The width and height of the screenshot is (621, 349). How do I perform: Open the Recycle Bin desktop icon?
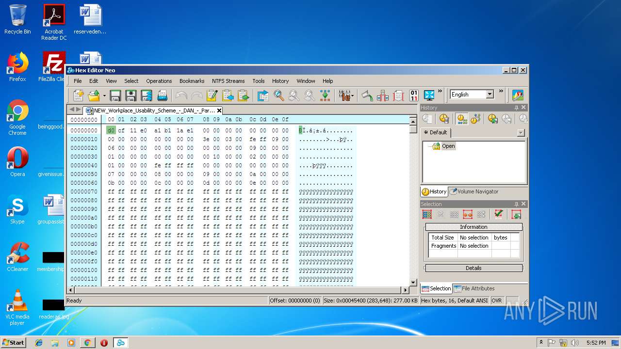click(x=17, y=19)
